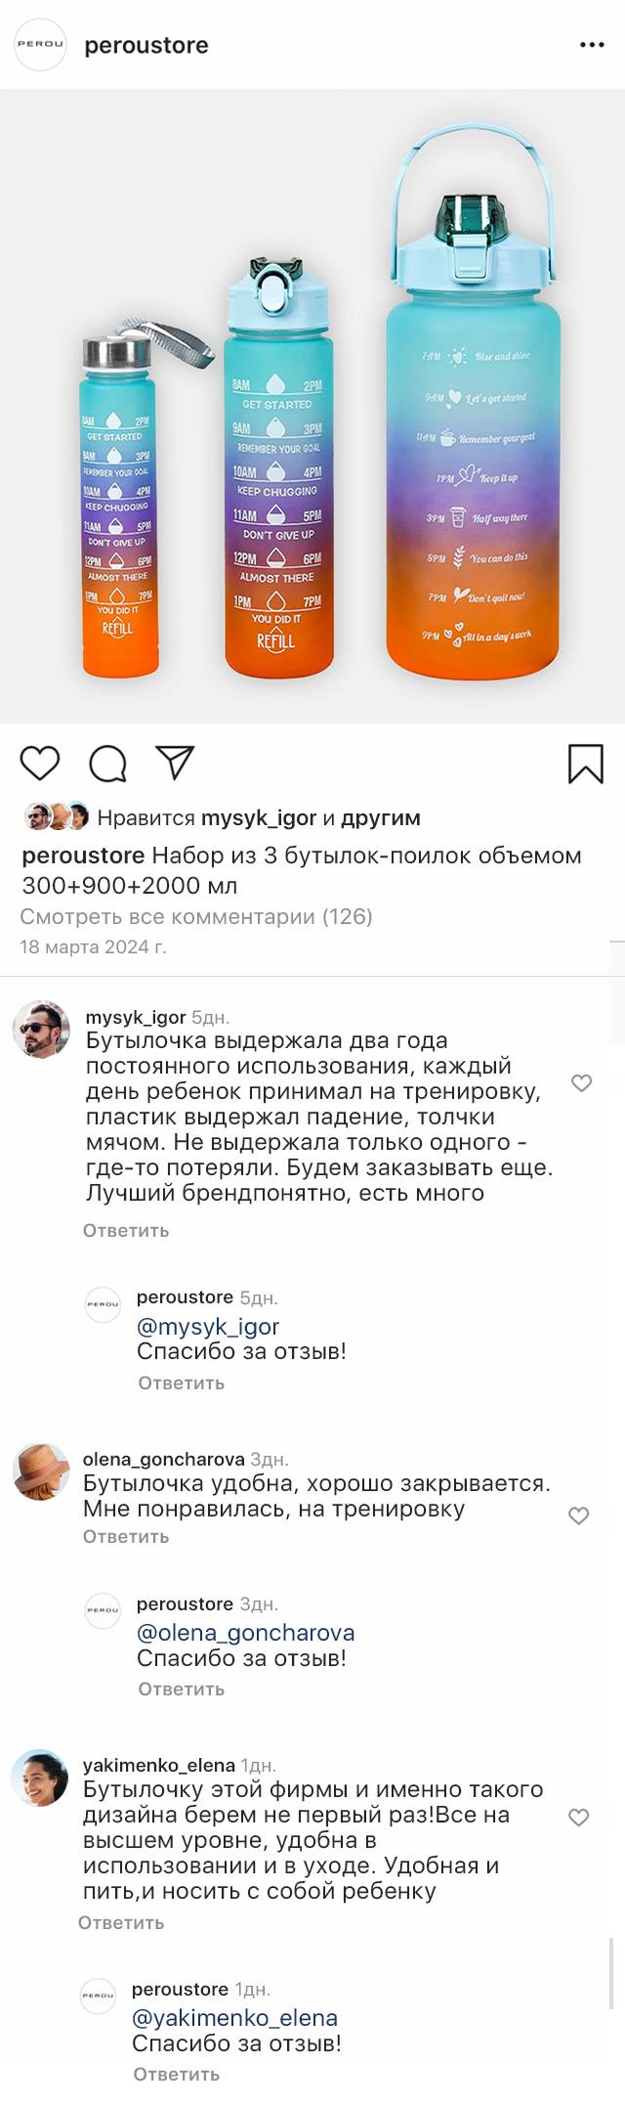Open the three-dot more options menu
The image size is (625, 2107).
coord(592,45)
